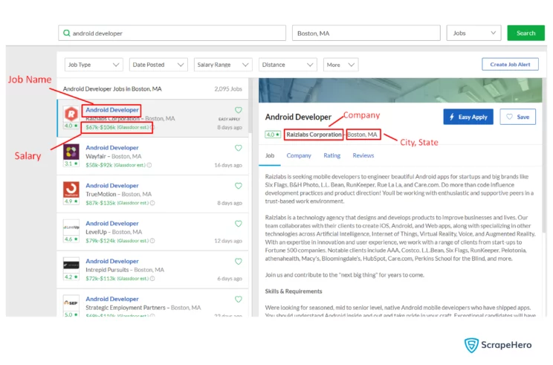The width and height of the screenshot is (553, 365).
Task: Open the Jobs category dropdown
Action: (x=473, y=33)
